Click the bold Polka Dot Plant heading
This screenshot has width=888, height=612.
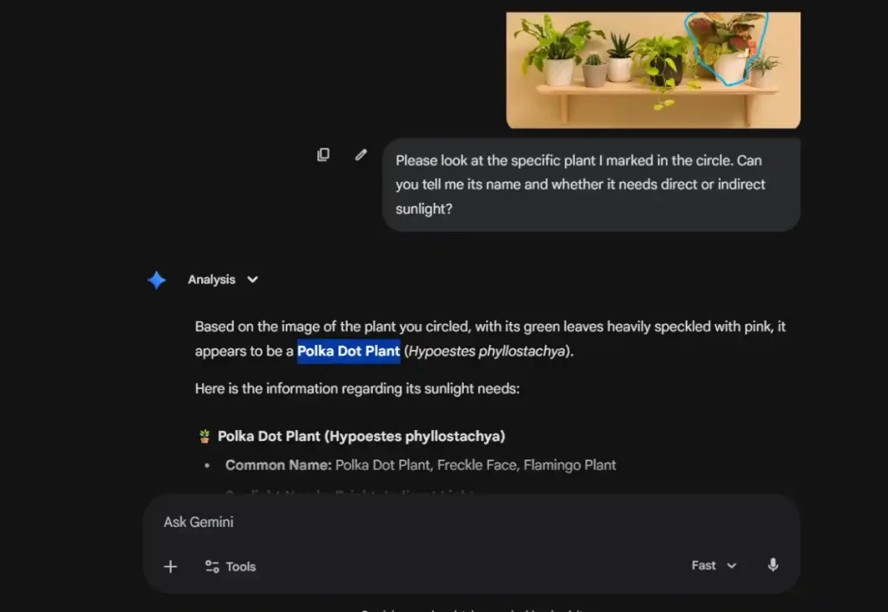tap(361, 436)
